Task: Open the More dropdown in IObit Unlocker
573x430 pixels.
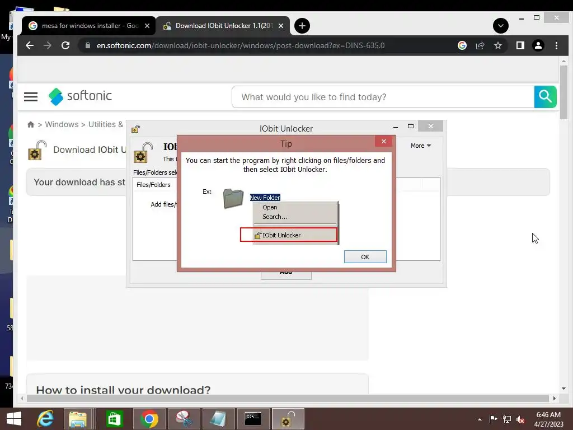Action: pyautogui.click(x=421, y=146)
